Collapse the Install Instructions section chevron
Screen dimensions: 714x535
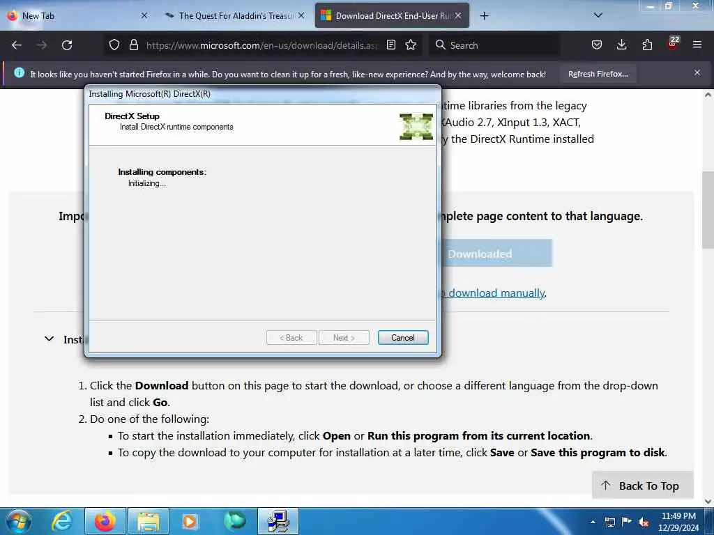tap(50, 339)
